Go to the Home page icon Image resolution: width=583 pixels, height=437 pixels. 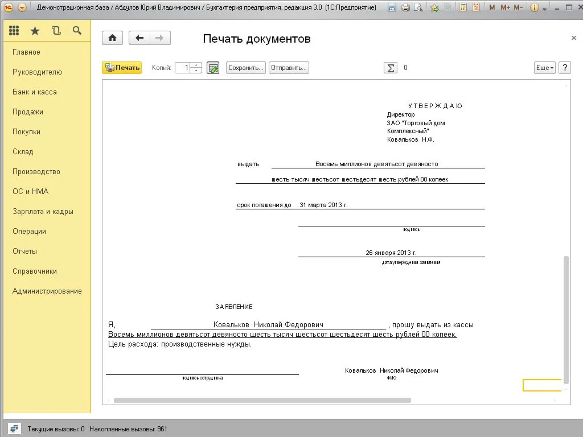pyautogui.click(x=112, y=38)
